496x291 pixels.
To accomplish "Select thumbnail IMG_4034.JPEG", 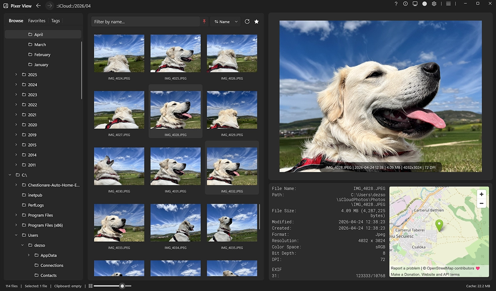I will coord(175,223).
